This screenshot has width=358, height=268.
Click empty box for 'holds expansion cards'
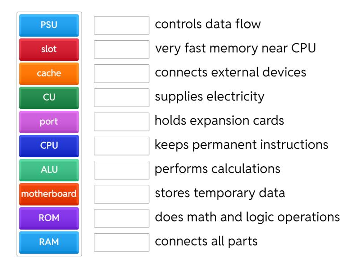(x=122, y=122)
